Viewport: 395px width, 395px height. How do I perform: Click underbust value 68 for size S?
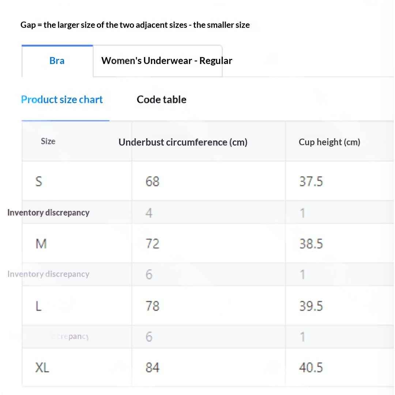click(153, 181)
